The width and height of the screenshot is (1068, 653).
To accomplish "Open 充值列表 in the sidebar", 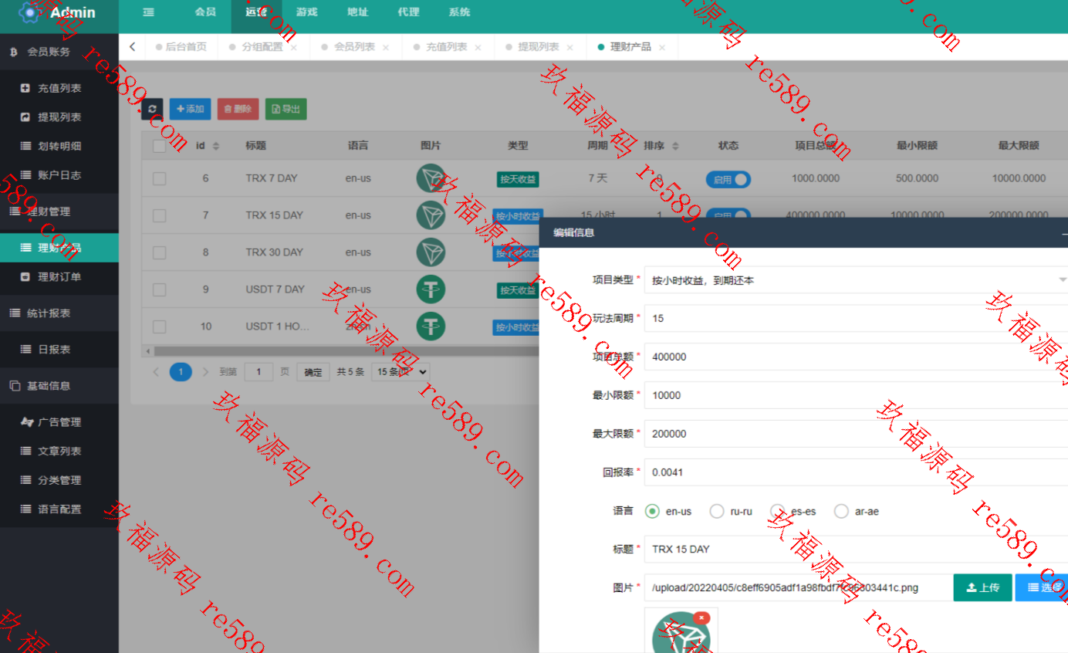I will coord(59,88).
